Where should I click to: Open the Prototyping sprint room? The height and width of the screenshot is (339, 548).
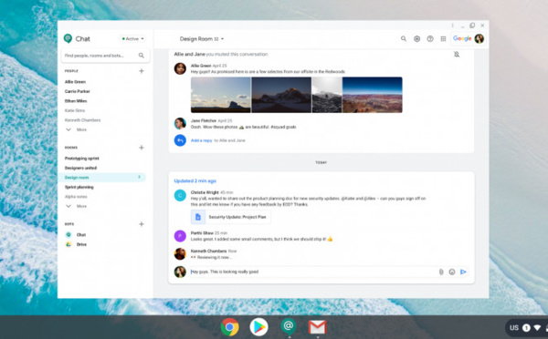(x=82, y=159)
